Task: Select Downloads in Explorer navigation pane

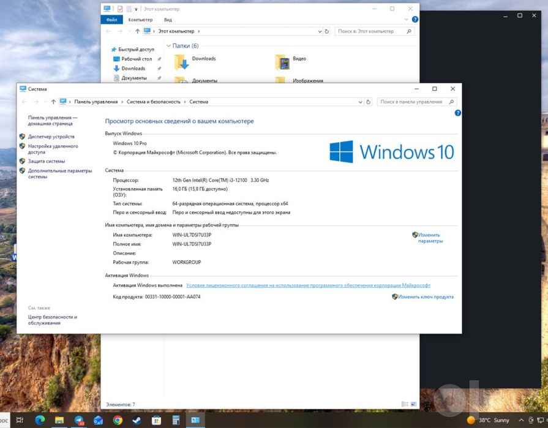Action: coord(133,69)
